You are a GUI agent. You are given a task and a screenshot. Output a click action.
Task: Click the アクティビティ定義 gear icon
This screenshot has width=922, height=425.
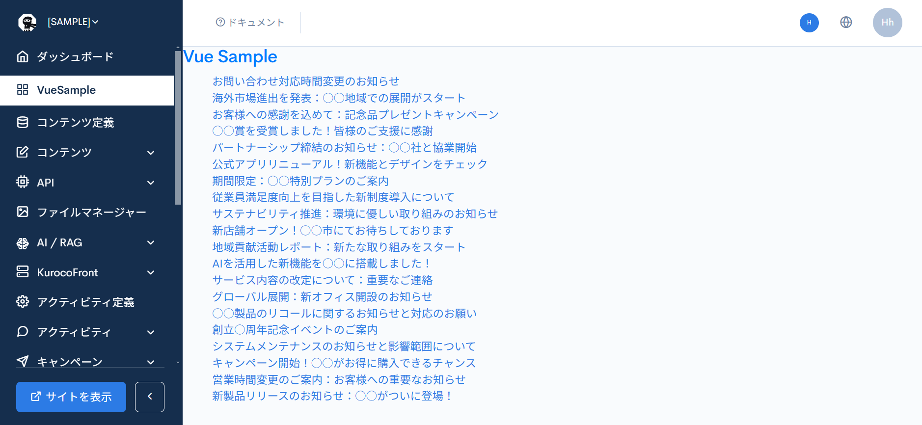coord(23,302)
